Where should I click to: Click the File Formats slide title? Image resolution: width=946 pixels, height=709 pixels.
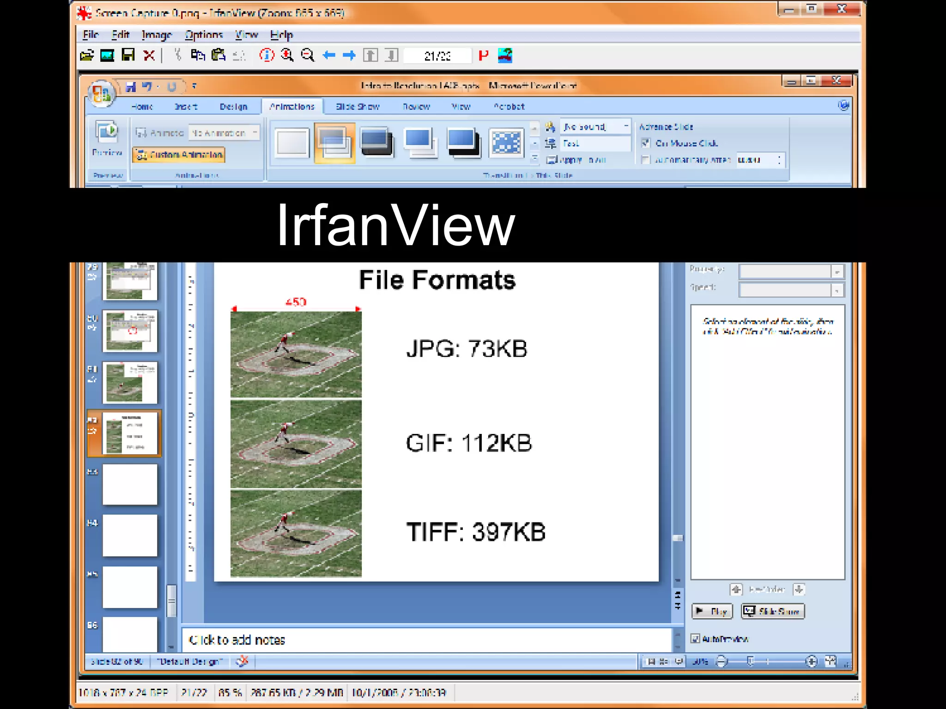[x=437, y=280]
